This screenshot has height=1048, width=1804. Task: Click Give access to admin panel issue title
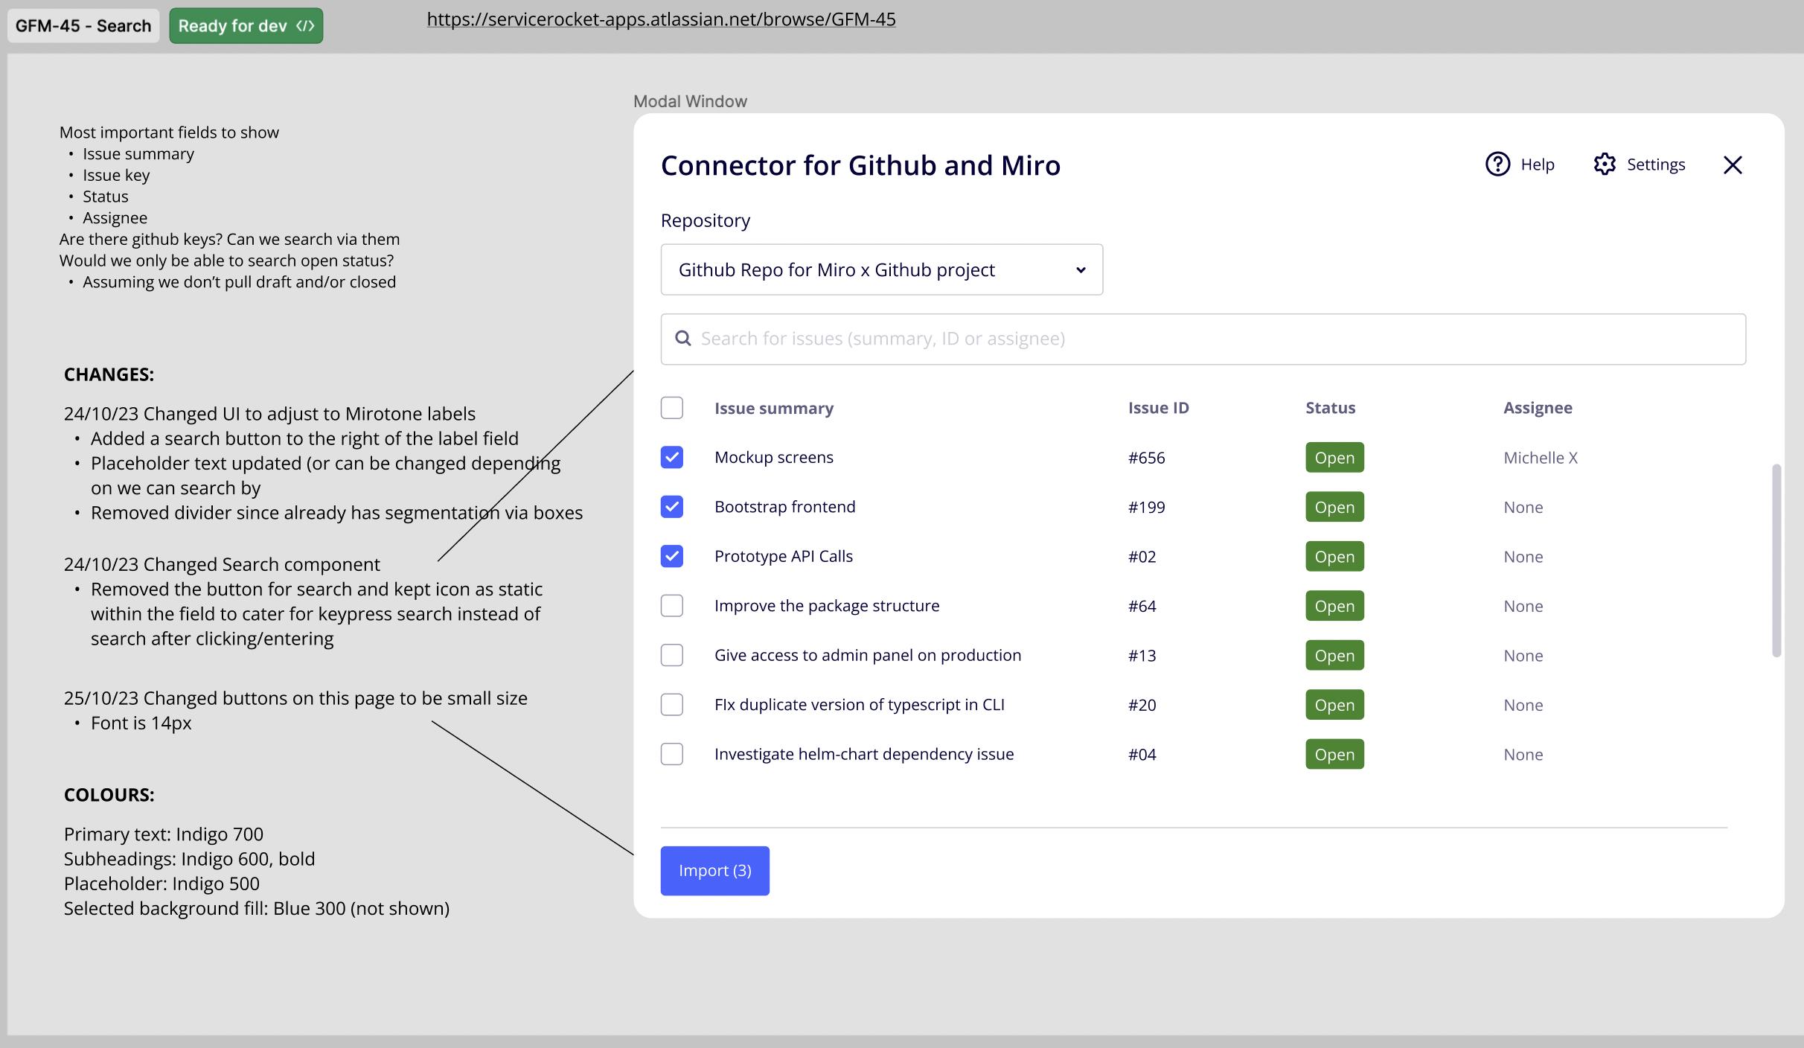pos(868,655)
